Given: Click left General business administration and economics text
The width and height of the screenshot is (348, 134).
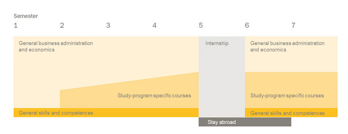Looking at the screenshot, I should click(x=56, y=46).
